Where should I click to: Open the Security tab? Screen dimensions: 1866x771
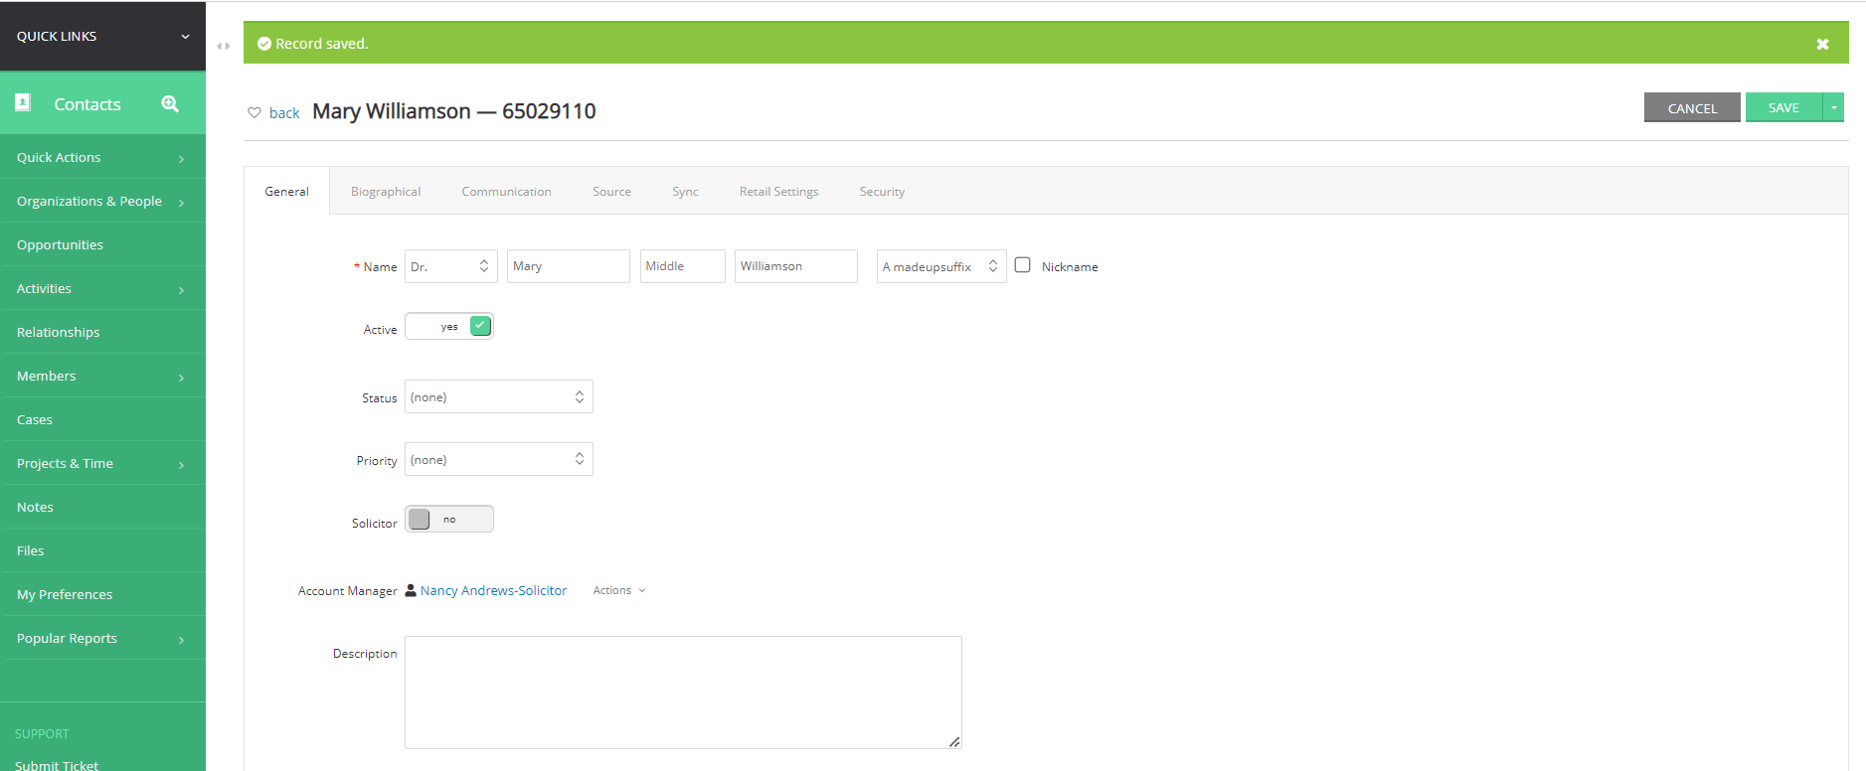882,191
